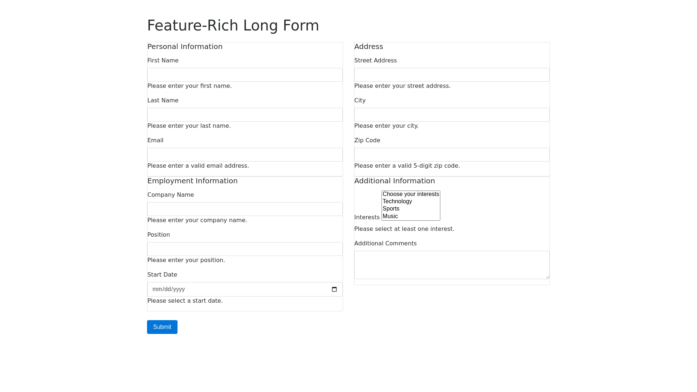The height and width of the screenshot is (392, 697).
Task: Click the Company Name field
Action: pyautogui.click(x=245, y=209)
